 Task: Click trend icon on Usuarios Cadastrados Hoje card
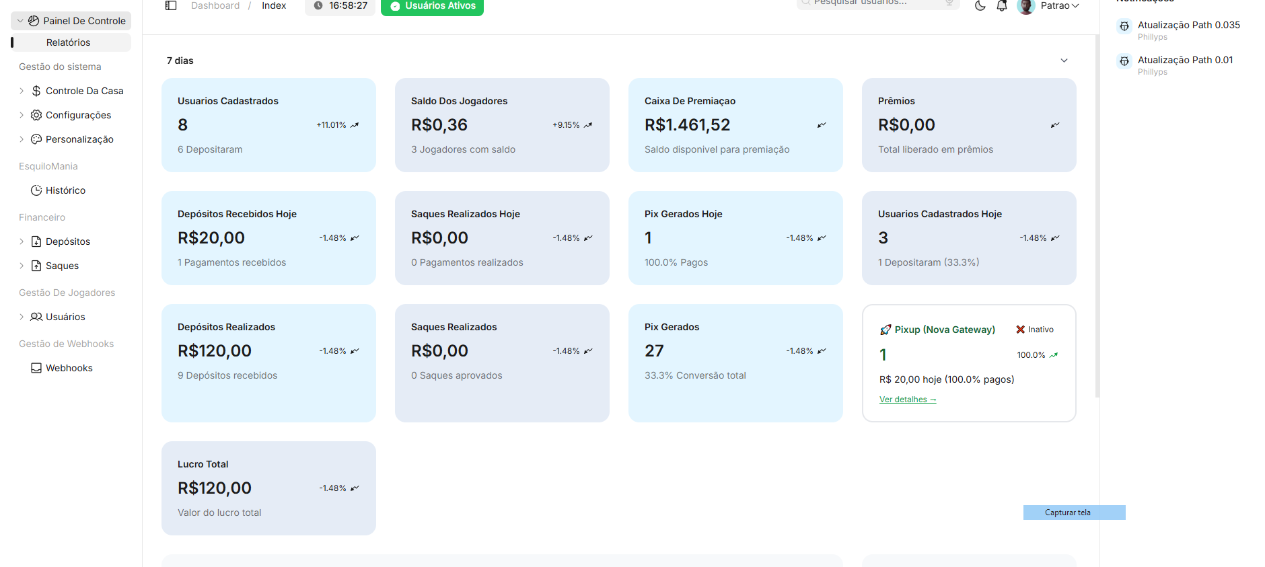point(1055,238)
